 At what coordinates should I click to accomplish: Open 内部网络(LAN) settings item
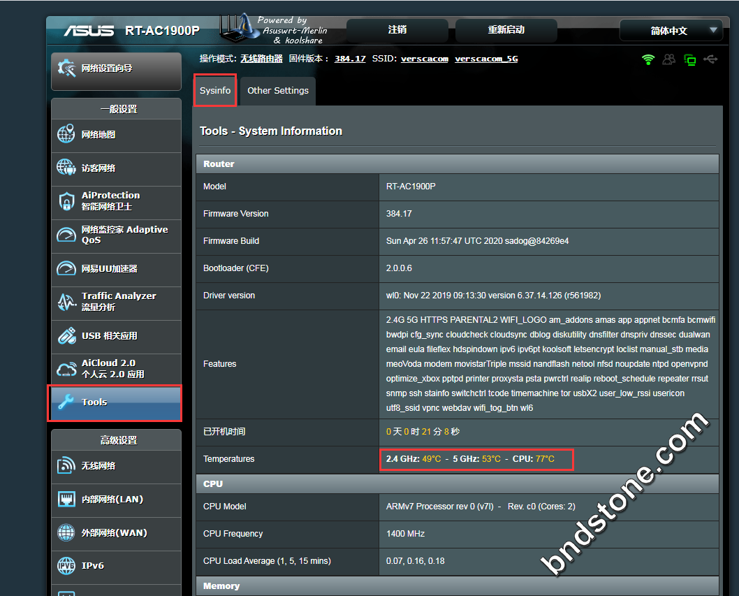coord(116,500)
